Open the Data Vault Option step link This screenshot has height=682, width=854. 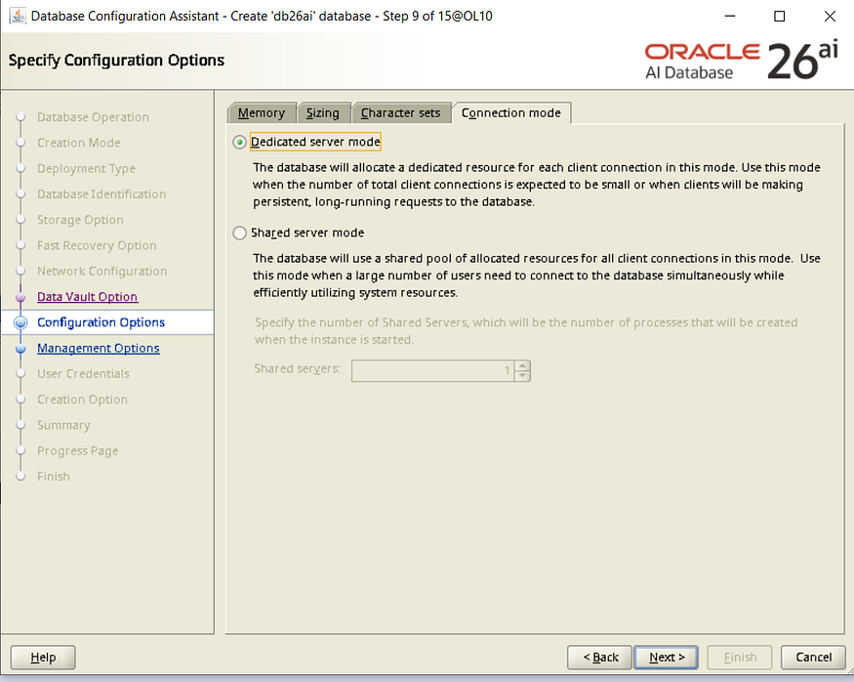tap(87, 297)
